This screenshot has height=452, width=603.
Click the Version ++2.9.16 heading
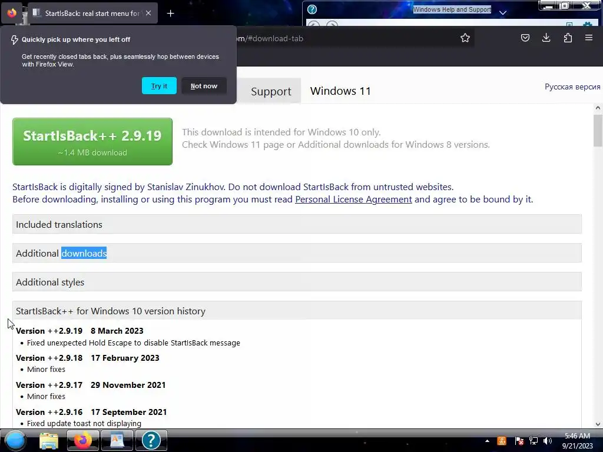pyautogui.click(x=91, y=412)
